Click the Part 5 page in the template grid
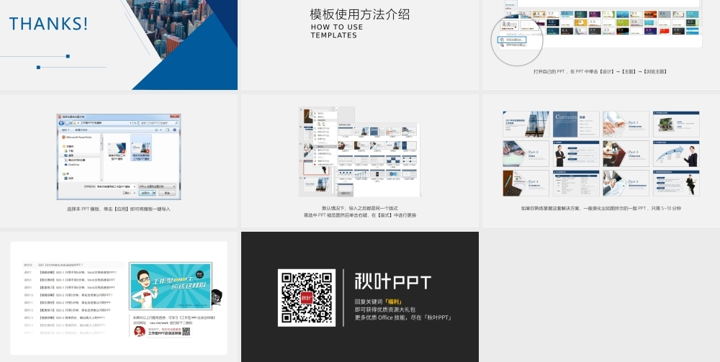This screenshot has width=720, height=362. (626, 183)
